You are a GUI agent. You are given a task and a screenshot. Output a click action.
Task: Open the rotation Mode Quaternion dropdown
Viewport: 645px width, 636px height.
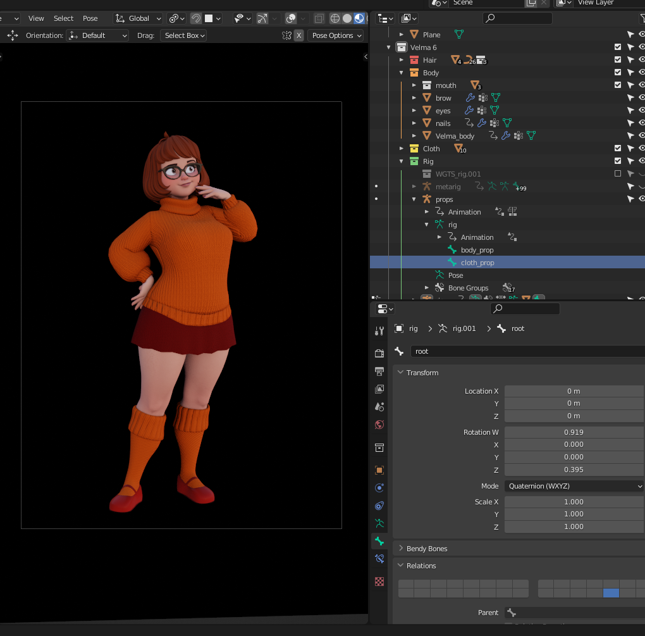click(x=574, y=486)
